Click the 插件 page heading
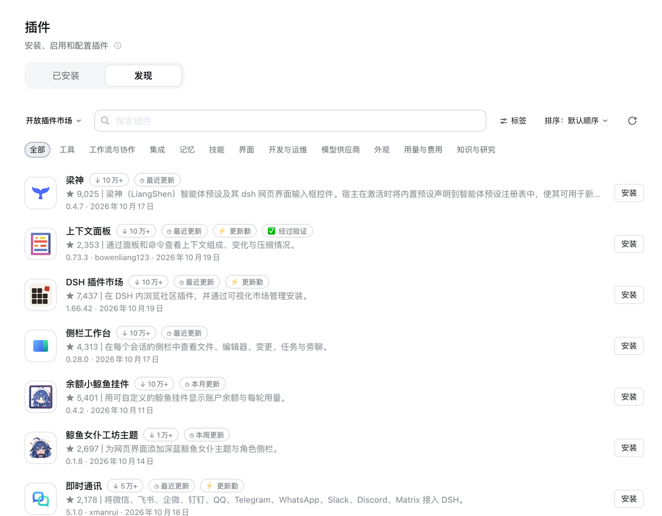The height and width of the screenshot is (516, 662). (x=37, y=27)
